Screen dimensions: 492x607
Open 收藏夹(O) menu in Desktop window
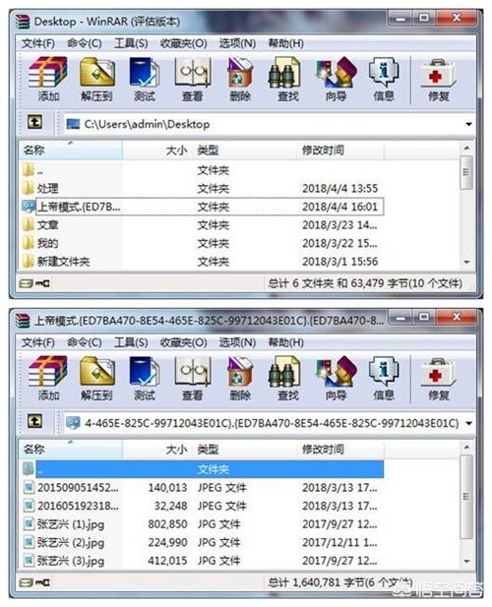coord(184,43)
